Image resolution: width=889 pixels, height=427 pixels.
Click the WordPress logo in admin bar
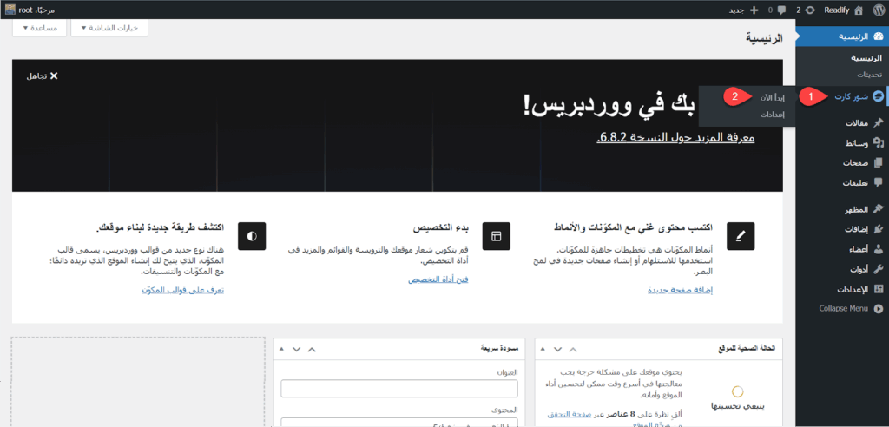[x=878, y=10]
